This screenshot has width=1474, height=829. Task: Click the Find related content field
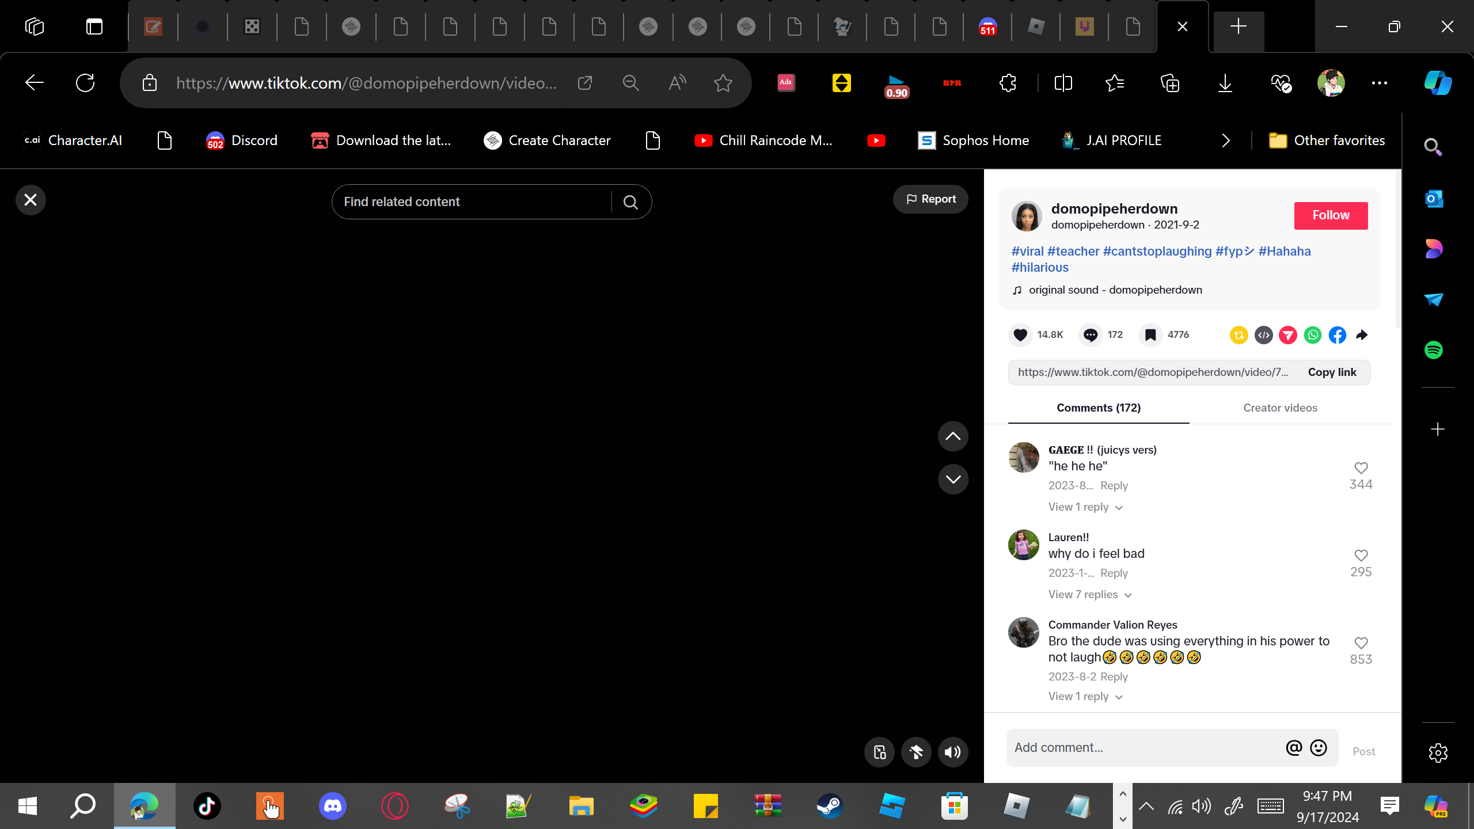472,202
